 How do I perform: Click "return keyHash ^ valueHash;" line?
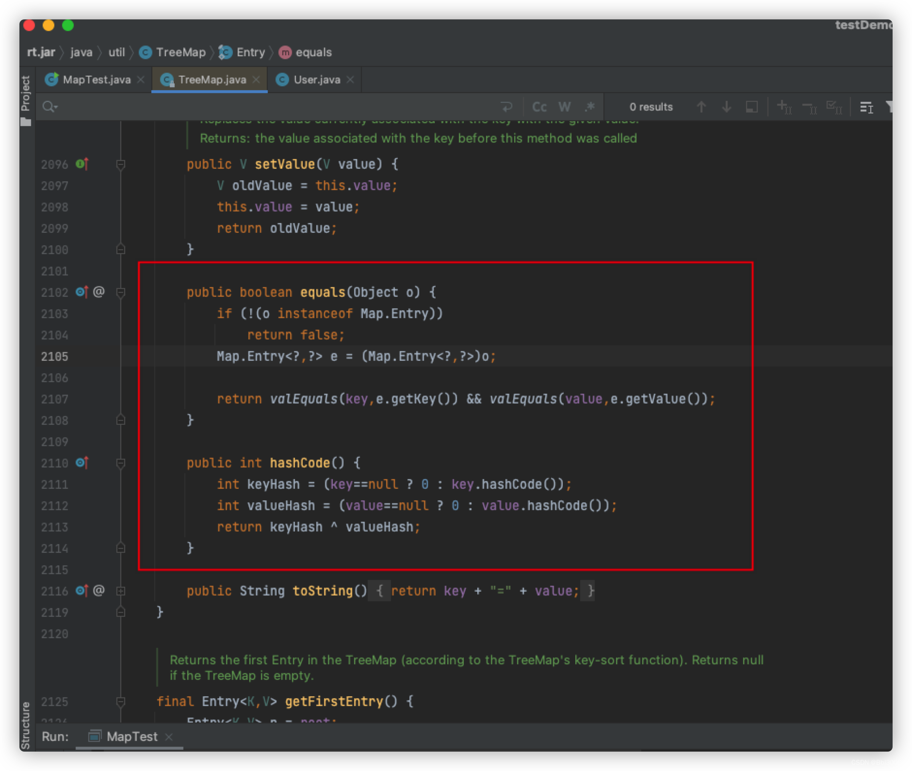318,527
